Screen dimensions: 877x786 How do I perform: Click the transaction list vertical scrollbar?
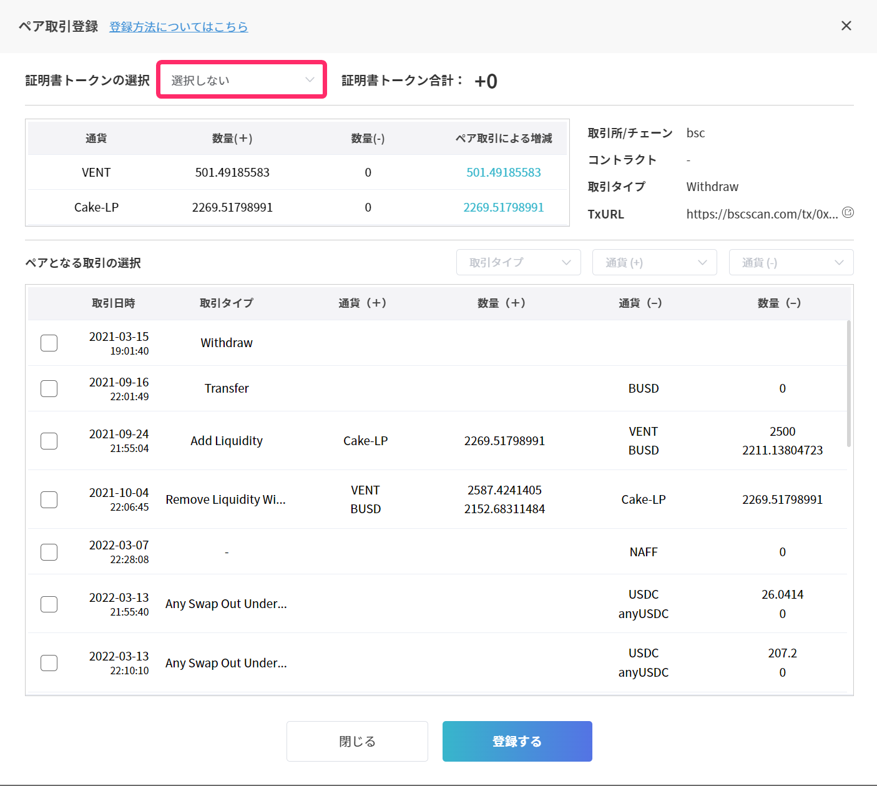(849, 383)
